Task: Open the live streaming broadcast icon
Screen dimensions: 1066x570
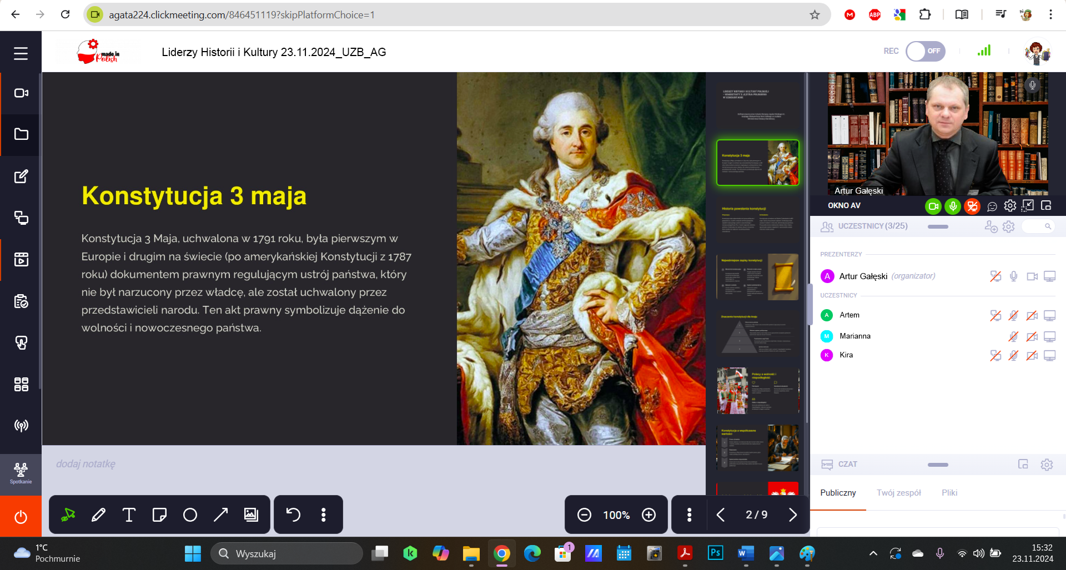Action: 21,426
